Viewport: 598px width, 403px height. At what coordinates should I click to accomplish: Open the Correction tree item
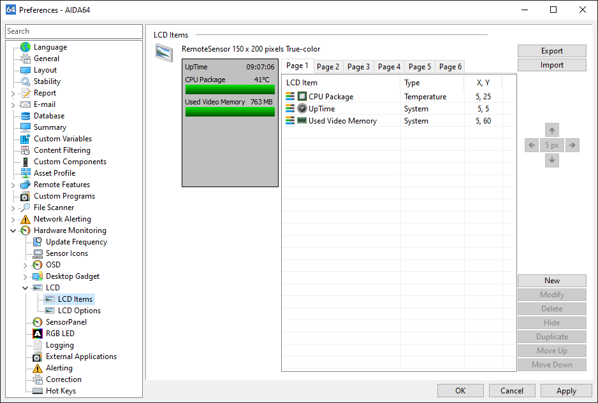(64, 379)
